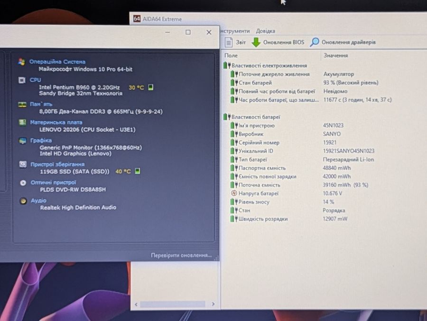The width and height of the screenshot is (427, 321).
Task: Open the Графіка section link
Action: [41, 140]
